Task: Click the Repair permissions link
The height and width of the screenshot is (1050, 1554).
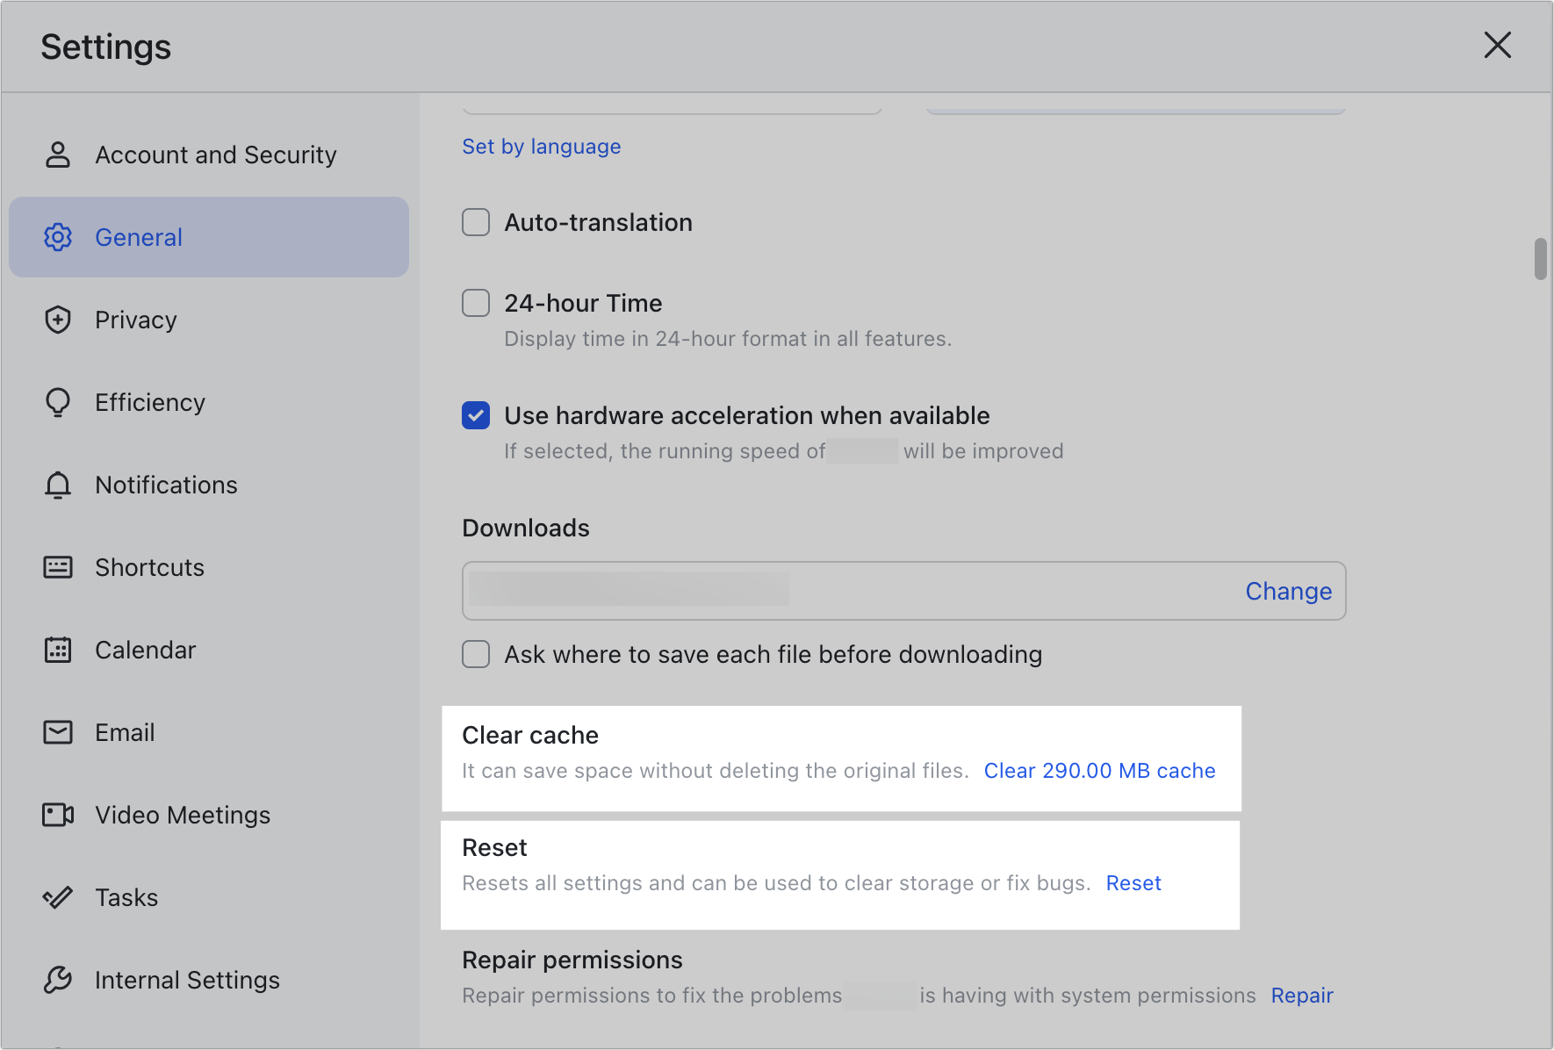Action: point(1301,996)
